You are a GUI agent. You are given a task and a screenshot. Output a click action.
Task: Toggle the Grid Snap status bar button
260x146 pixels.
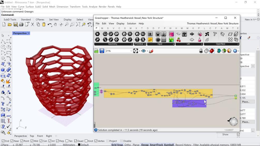[x=117, y=145]
